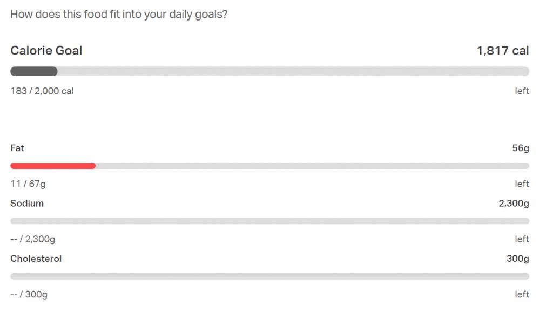The image size is (553, 318).
Task: Click the empty Cholesterol progress bar
Action: tap(270, 276)
